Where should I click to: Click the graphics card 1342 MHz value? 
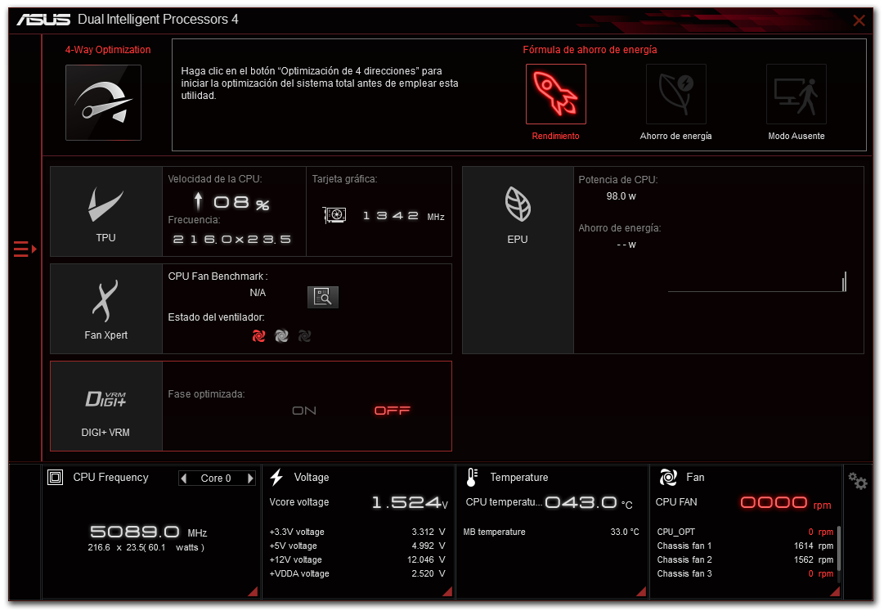(404, 216)
